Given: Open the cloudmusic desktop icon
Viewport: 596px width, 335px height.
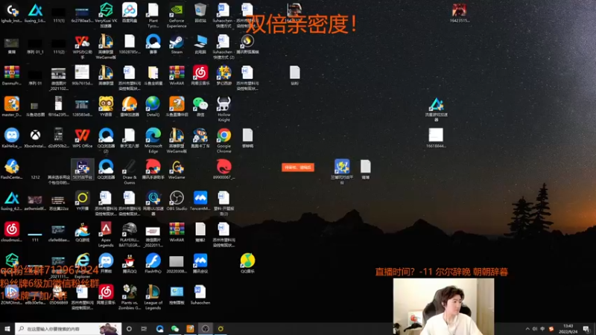Looking at the screenshot, I should 11,232.
